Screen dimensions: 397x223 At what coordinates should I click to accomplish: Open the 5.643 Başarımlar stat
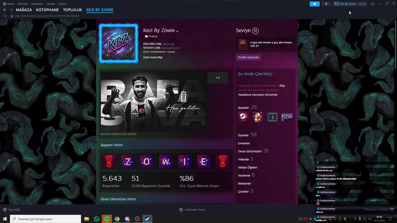[x=112, y=181]
